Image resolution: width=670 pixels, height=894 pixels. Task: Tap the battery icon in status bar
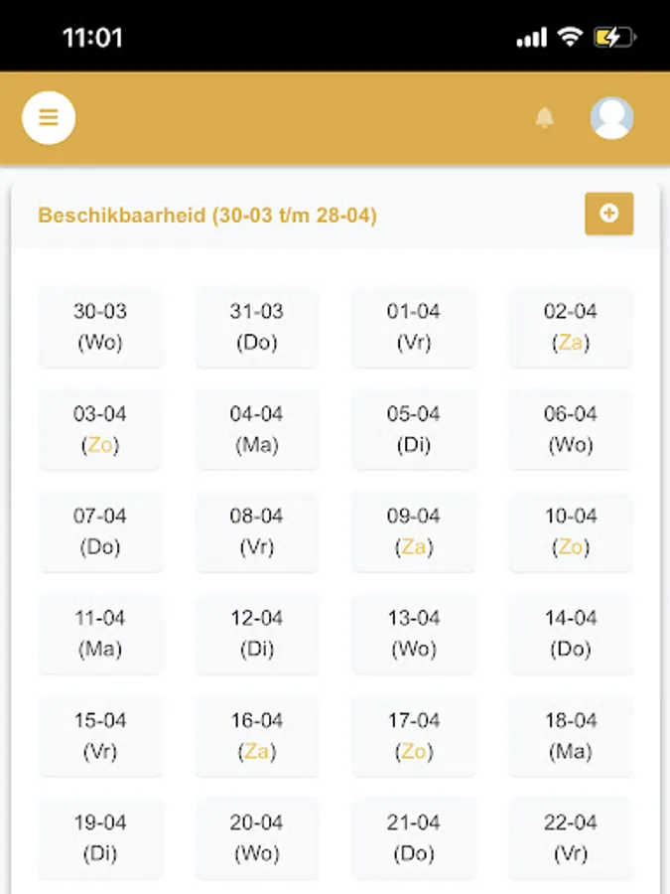(x=613, y=38)
